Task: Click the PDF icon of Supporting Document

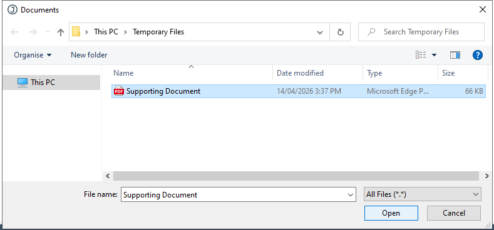Action: pyautogui.click(x=119, y=91)
